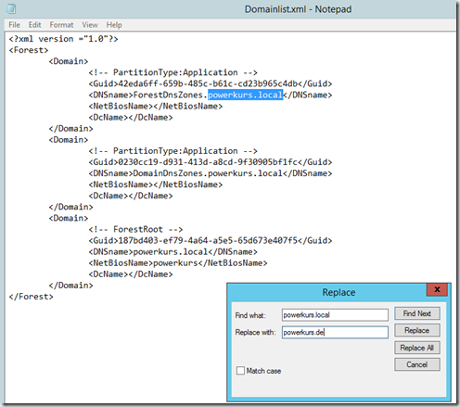Click the DomainDnsZones.powerkurs.local DNSname line
The height and width of the screenshot is (407, 460).
click(211, 173)
